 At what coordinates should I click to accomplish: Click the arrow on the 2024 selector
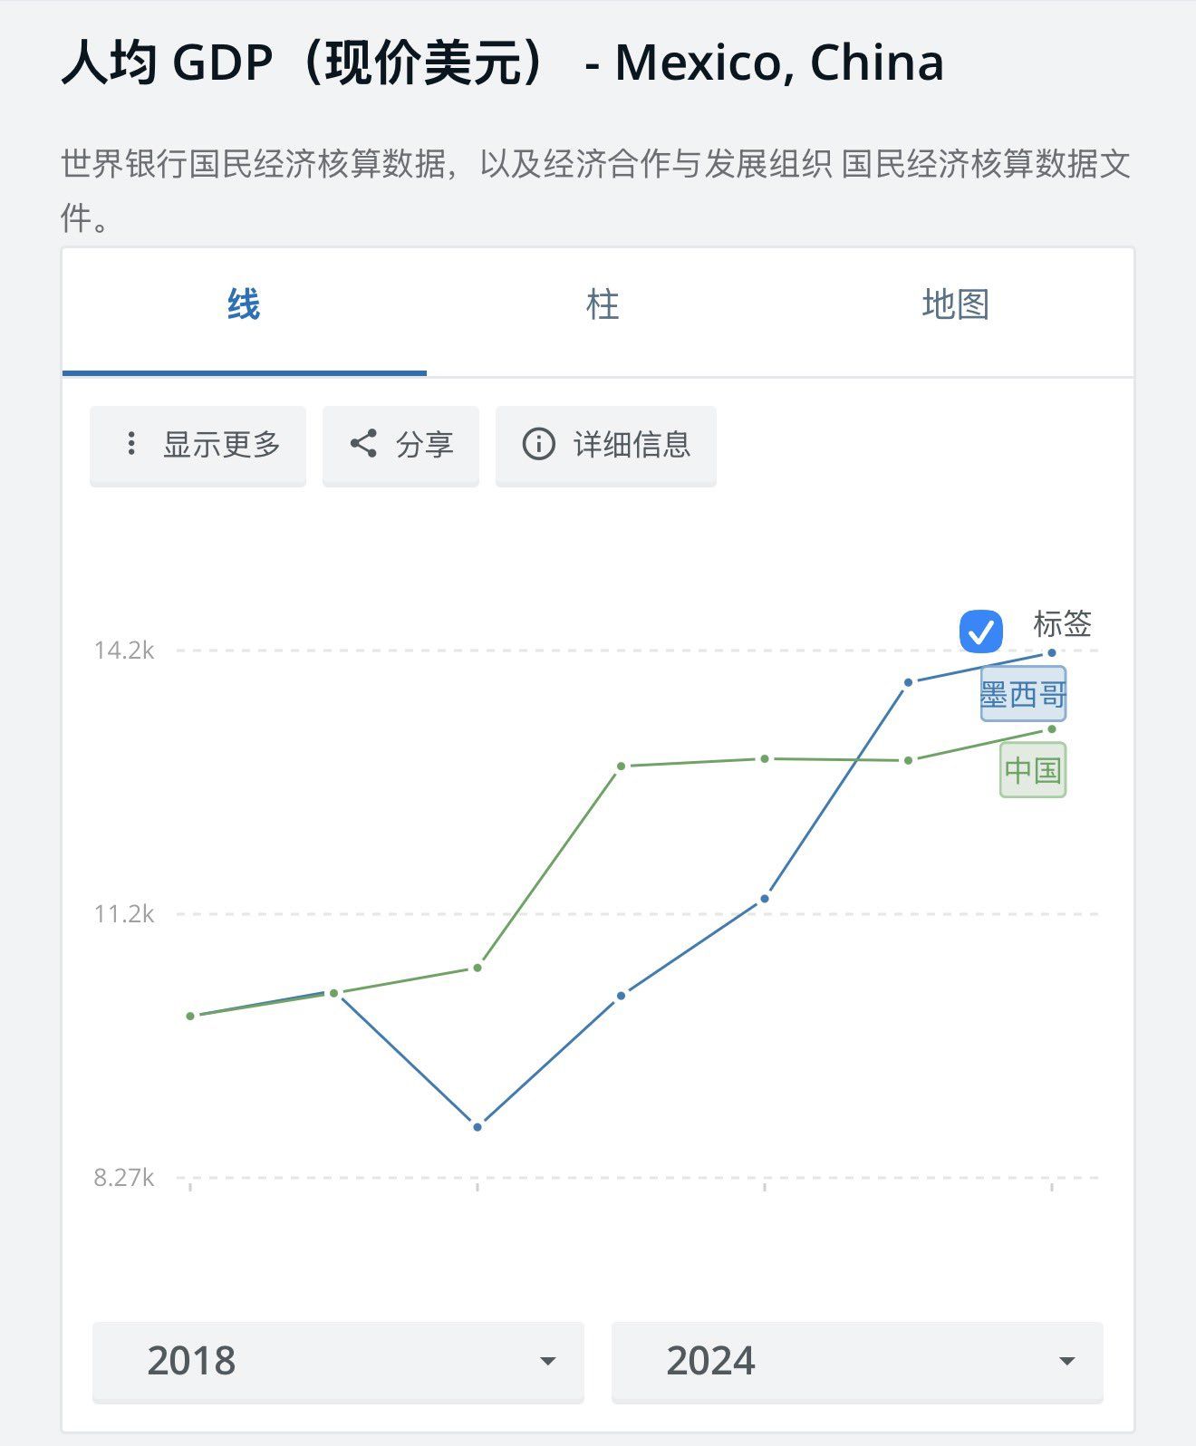(1066, 1361)
